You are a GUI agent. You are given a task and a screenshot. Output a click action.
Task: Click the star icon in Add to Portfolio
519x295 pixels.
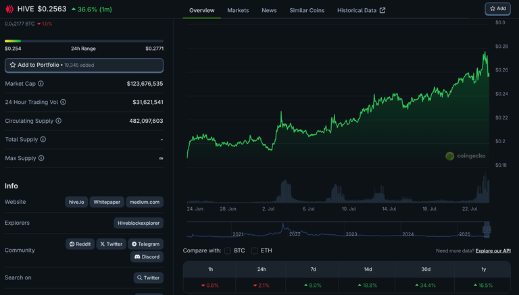13,65
